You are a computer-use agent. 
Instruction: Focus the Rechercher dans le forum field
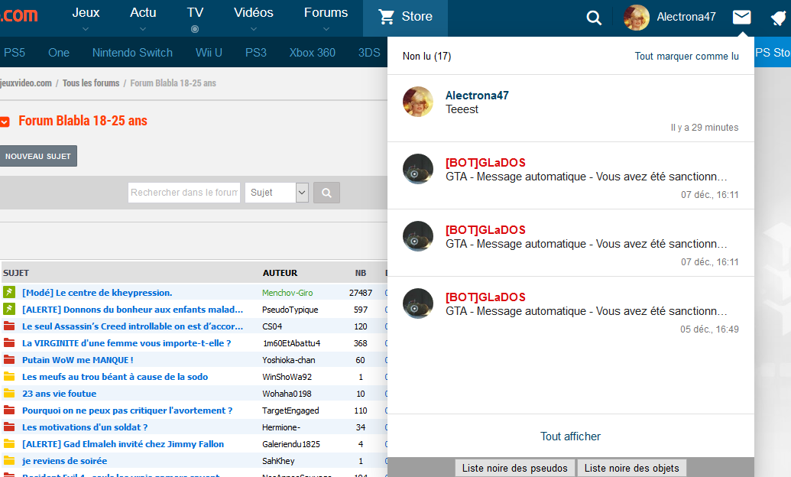point(183,193)
